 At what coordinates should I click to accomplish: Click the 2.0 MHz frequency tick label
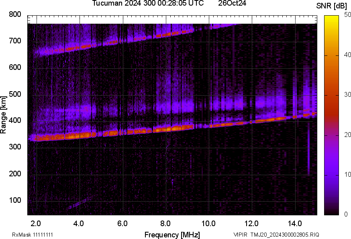36,223
